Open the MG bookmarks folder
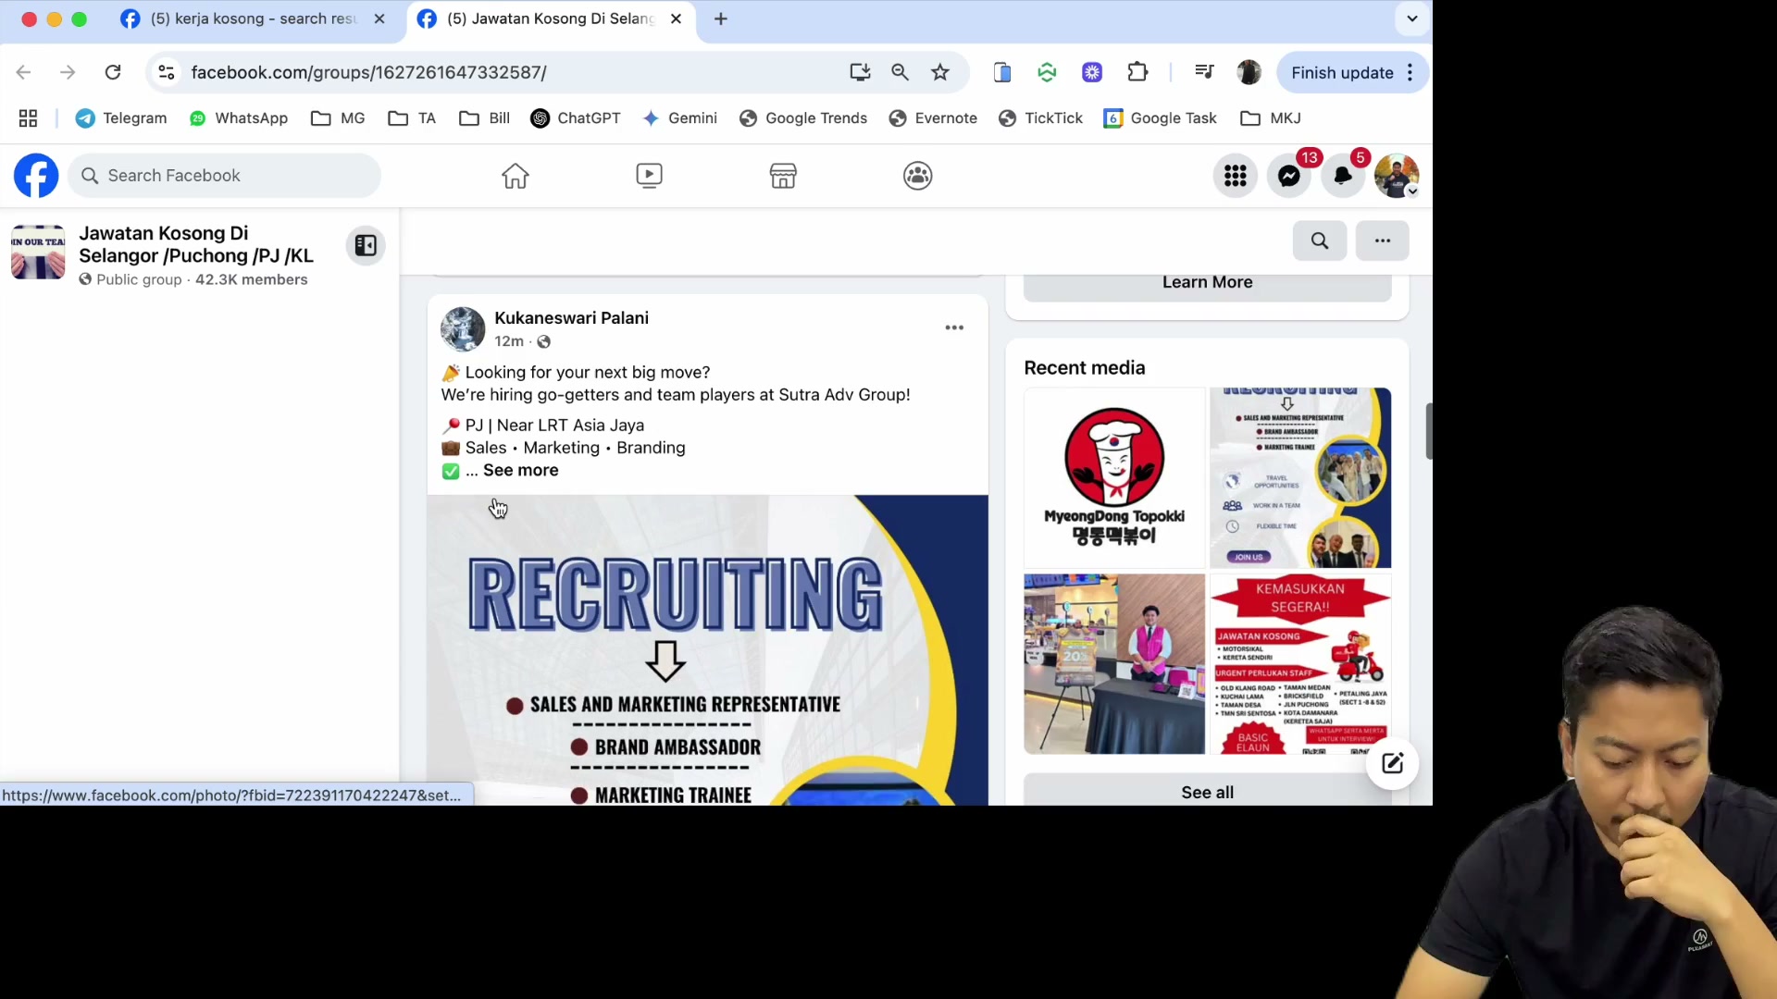 338,118
